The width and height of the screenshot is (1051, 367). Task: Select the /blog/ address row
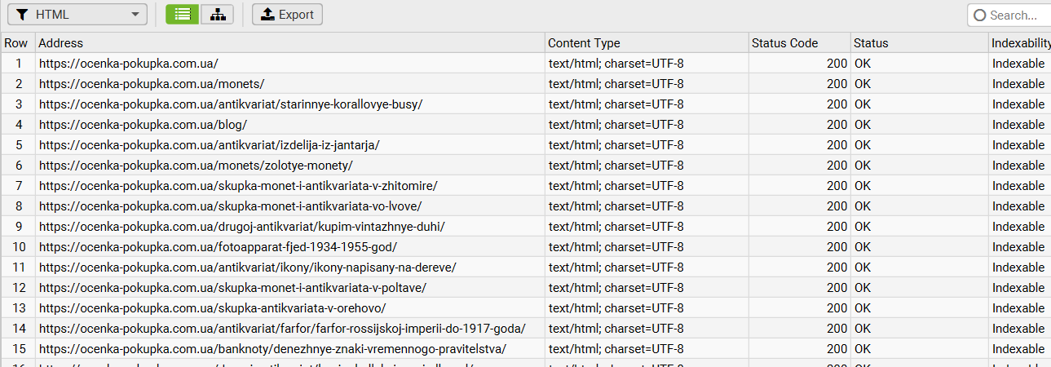coord(143,125)
